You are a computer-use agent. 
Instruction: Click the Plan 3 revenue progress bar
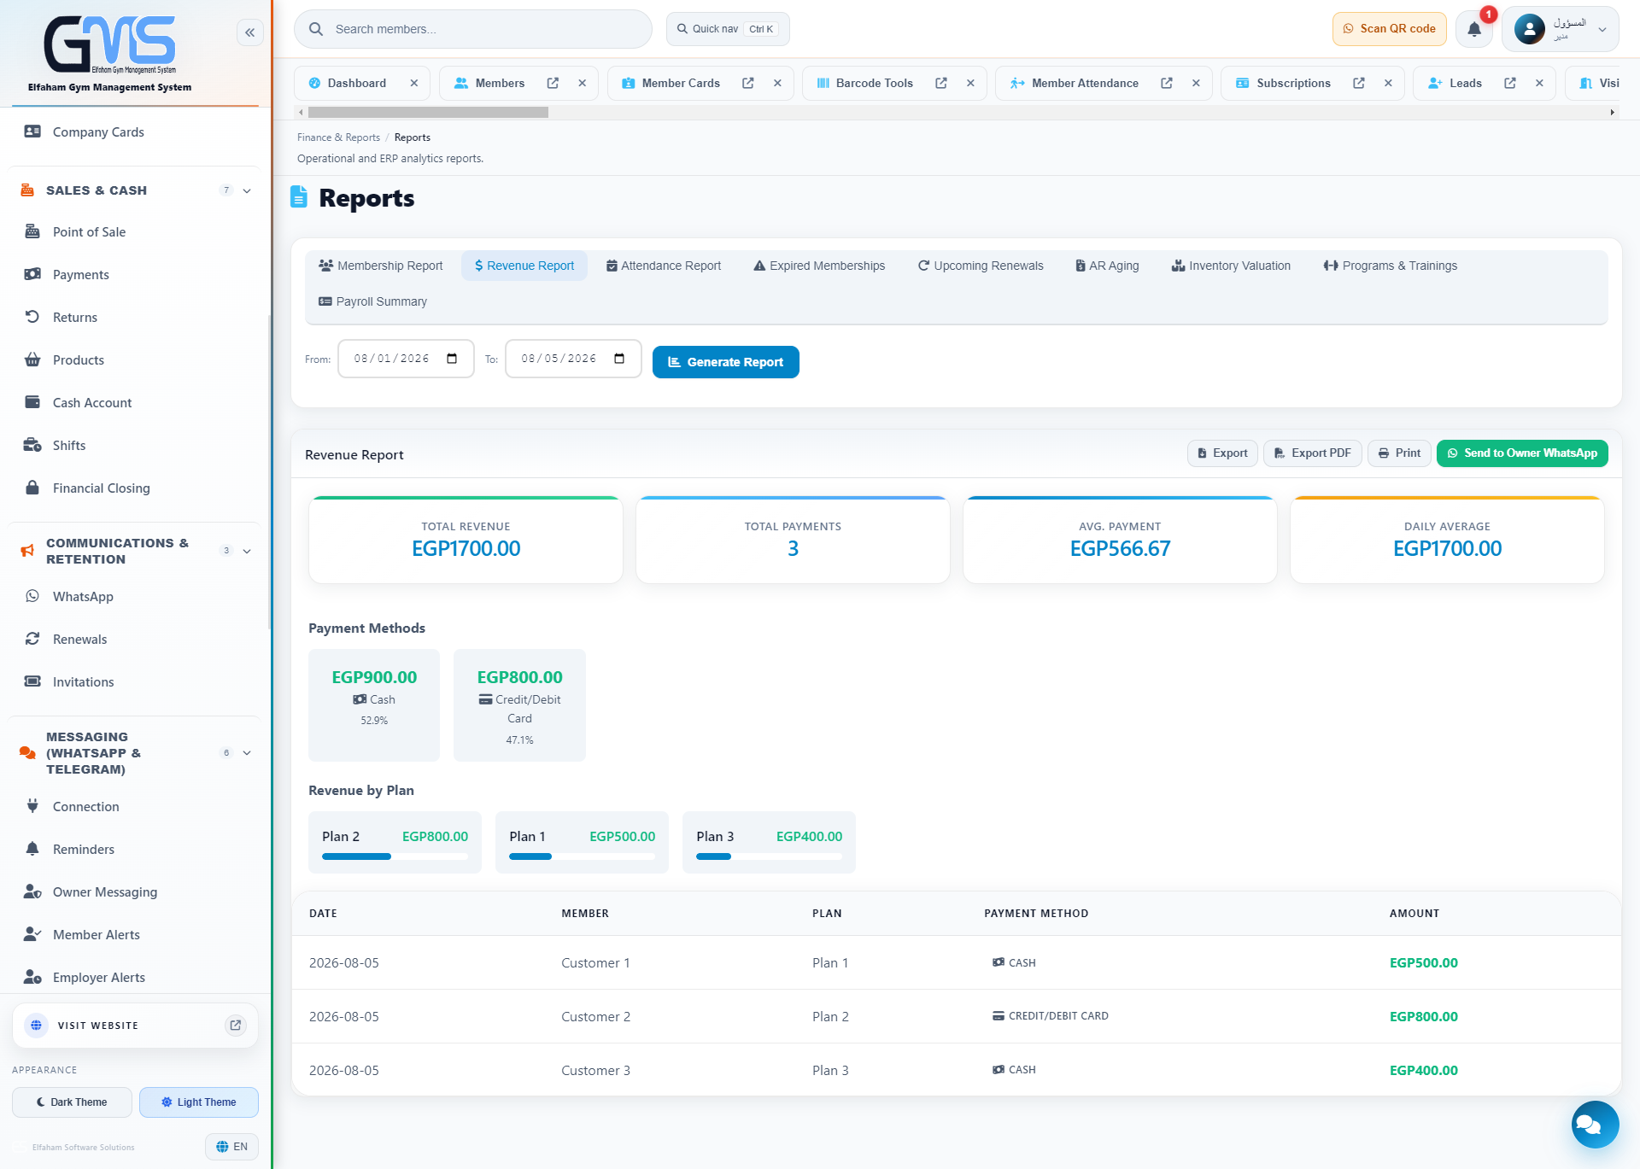(769, 856)
